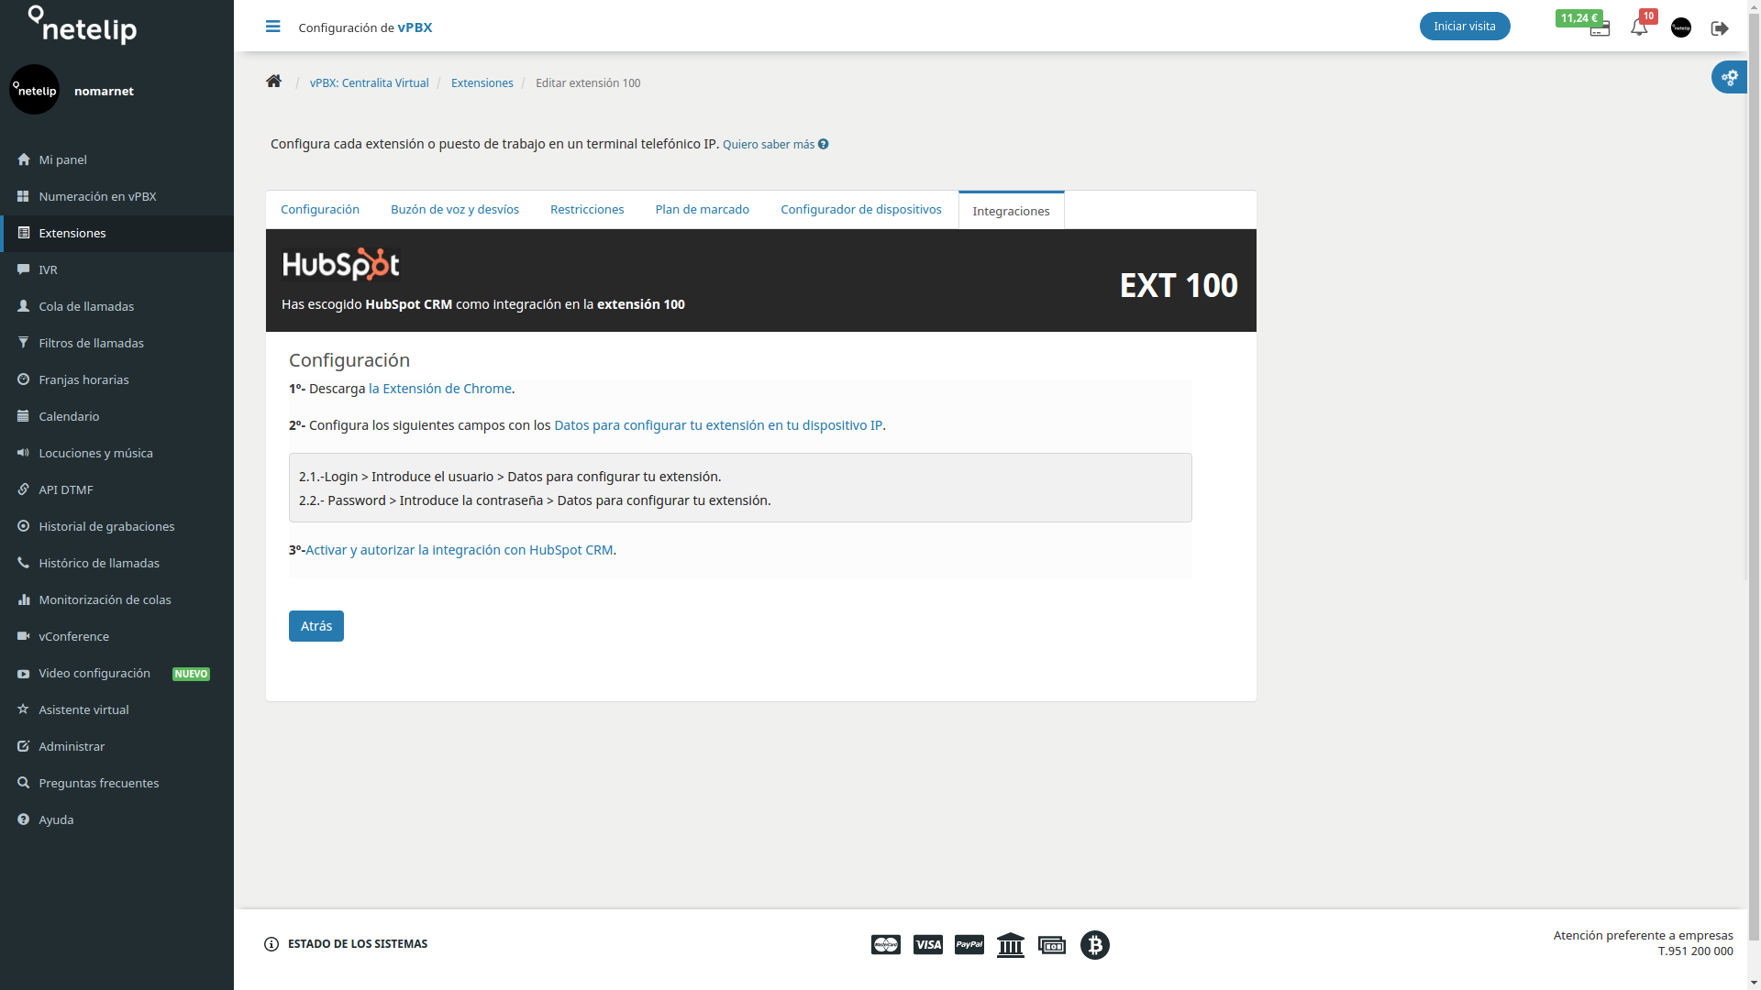This screenshot has width=1761, height=990.
Task: Open Cola de llamadas menu item
Action: (x=117, y=306)
